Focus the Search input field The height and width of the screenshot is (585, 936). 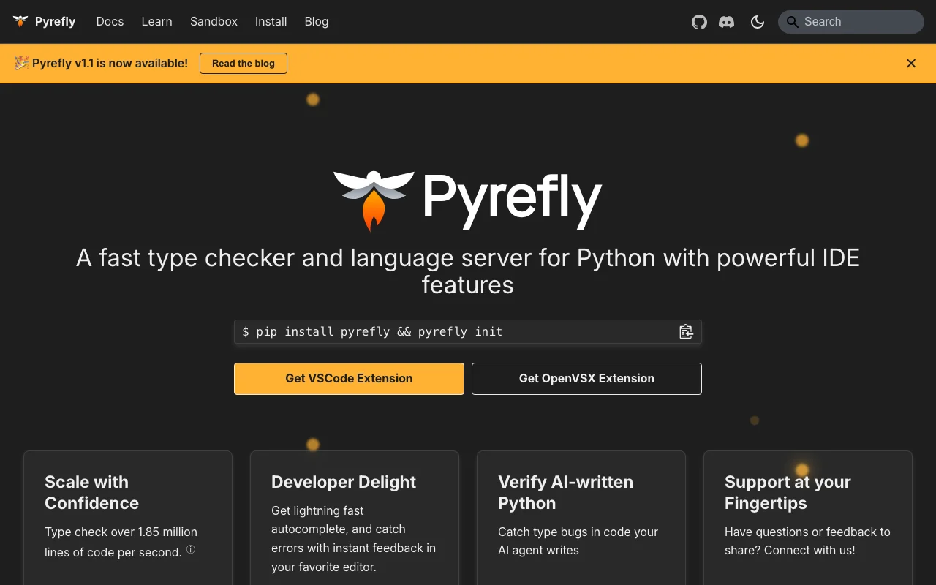pyautogui.click(x=851, y=22)
